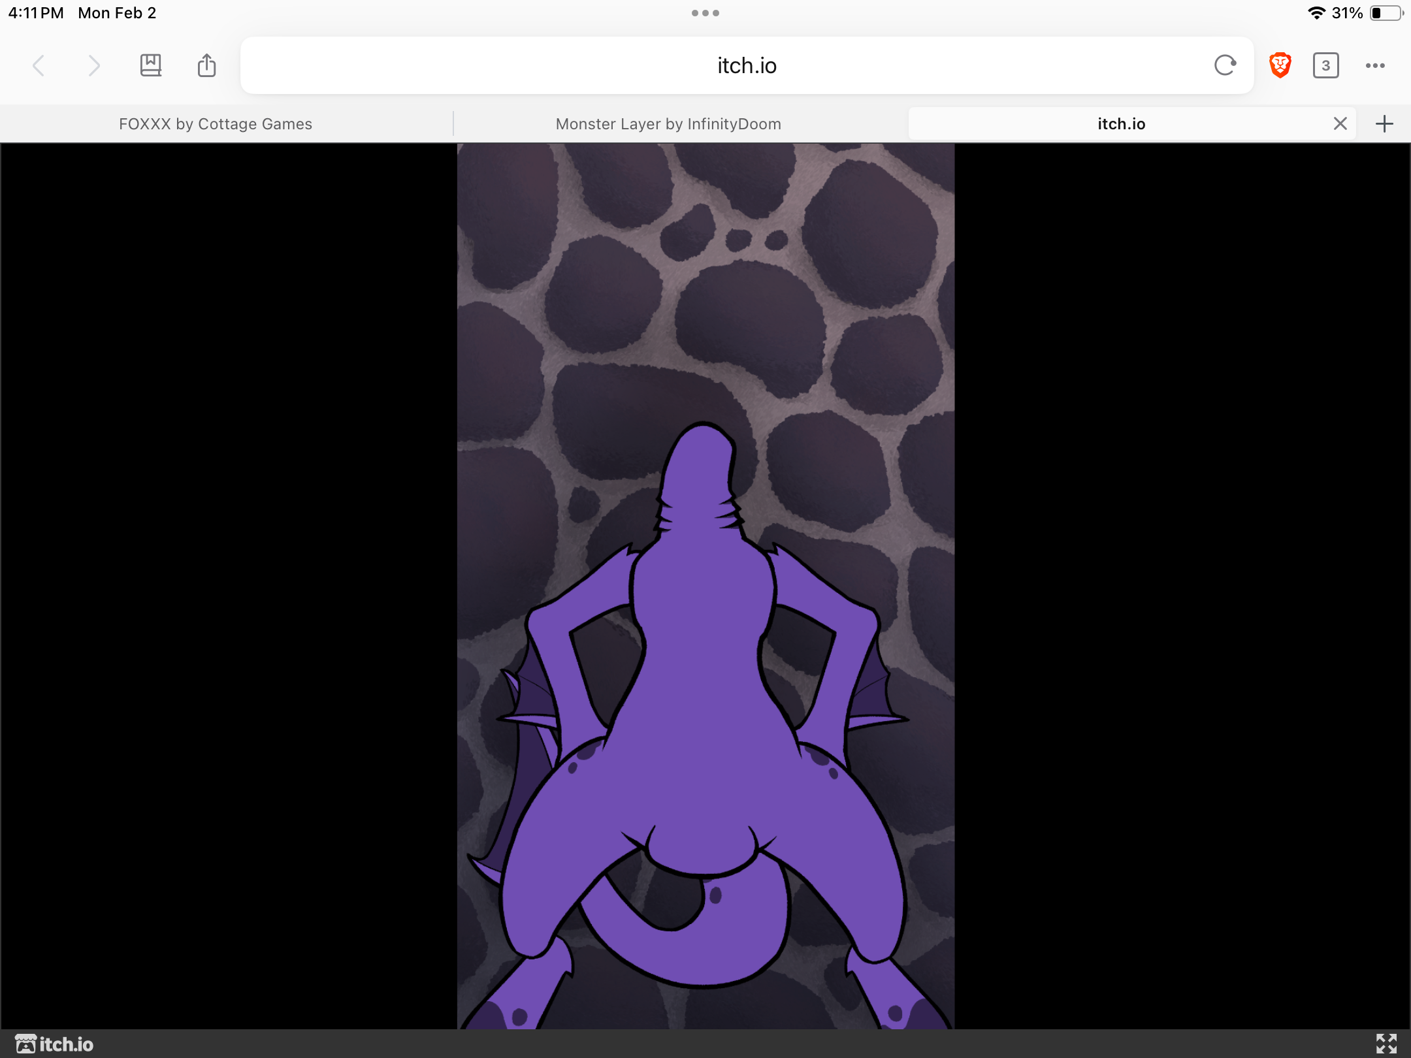Focus the itch.io address bar
Screen dimensions: 1411x1058
[x=746, y=65]
